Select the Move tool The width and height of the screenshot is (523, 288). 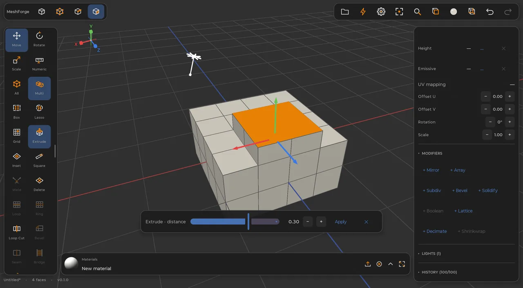tap(17, 40)
